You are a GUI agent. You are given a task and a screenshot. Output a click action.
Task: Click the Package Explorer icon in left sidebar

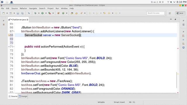(4, 24)
